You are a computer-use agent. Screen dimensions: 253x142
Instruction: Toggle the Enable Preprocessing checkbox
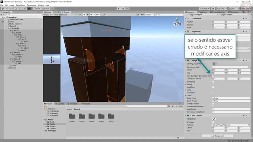(x=213, y=106)
